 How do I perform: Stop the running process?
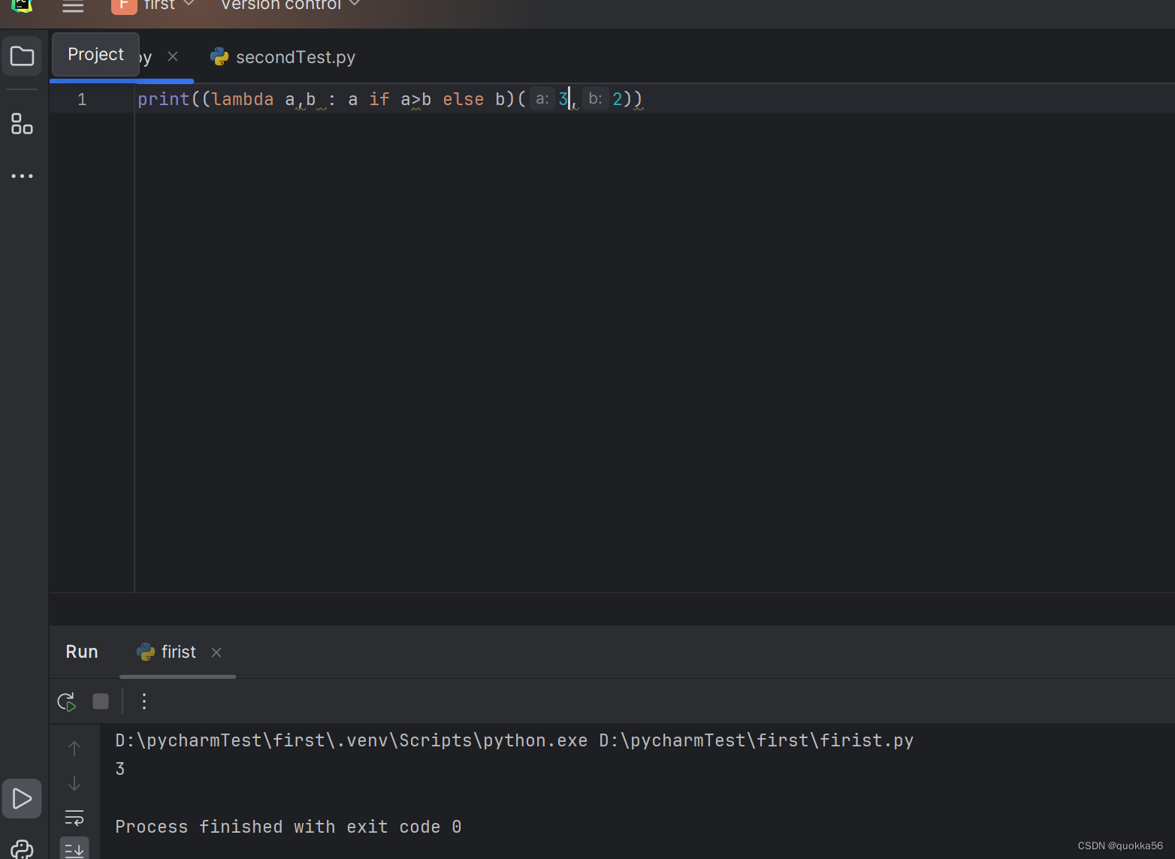pyautogui.click(x=101, y=701)
